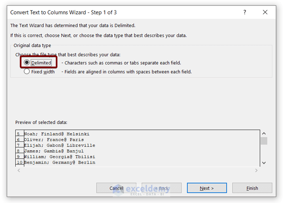
Task: Click the preview scroll up arrow
Action: [264, 134]
